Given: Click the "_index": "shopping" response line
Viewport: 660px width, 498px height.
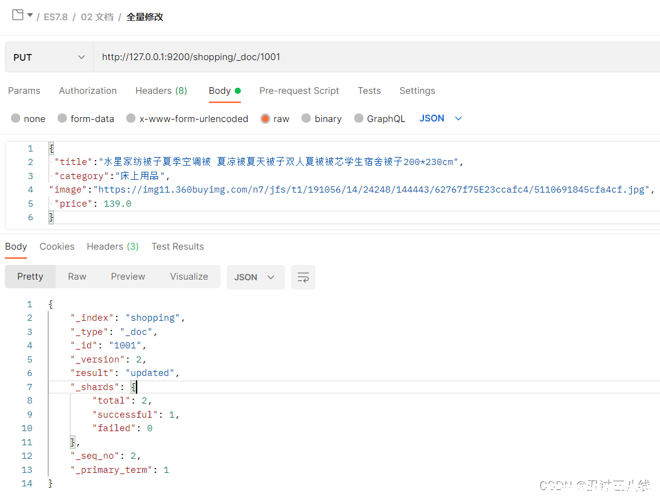Looking at the screenshot, I should coord(127,318).
